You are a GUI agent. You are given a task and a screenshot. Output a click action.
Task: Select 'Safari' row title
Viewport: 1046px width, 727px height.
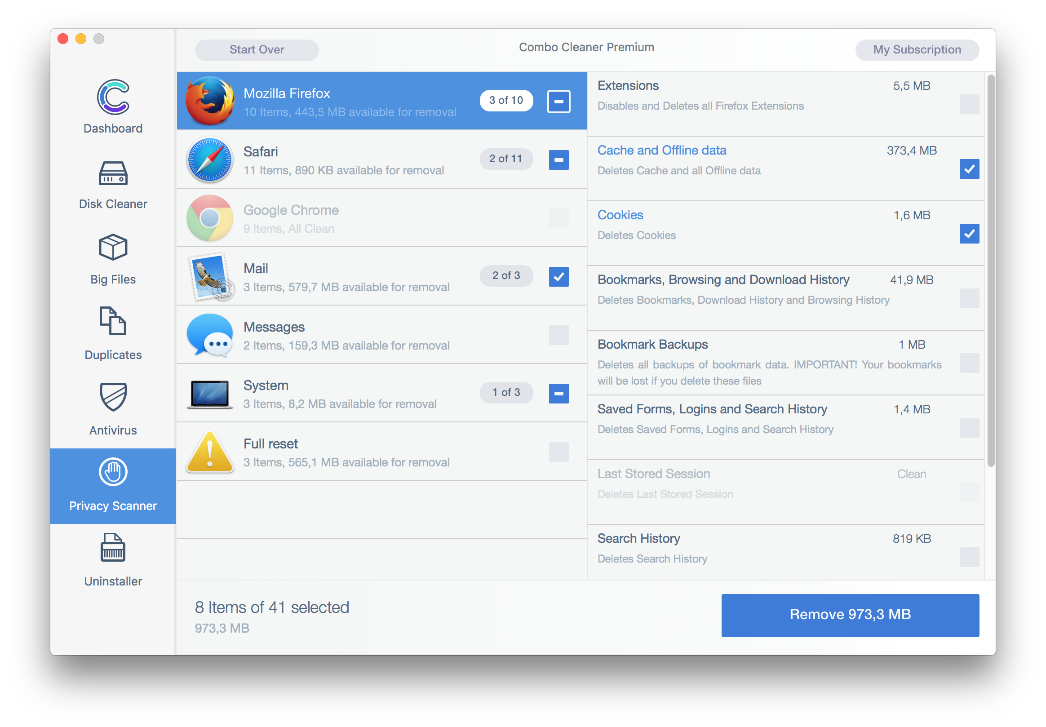tap(261, 152)
